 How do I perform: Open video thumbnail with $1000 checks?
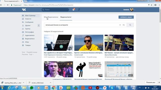(x=119, y=43)
